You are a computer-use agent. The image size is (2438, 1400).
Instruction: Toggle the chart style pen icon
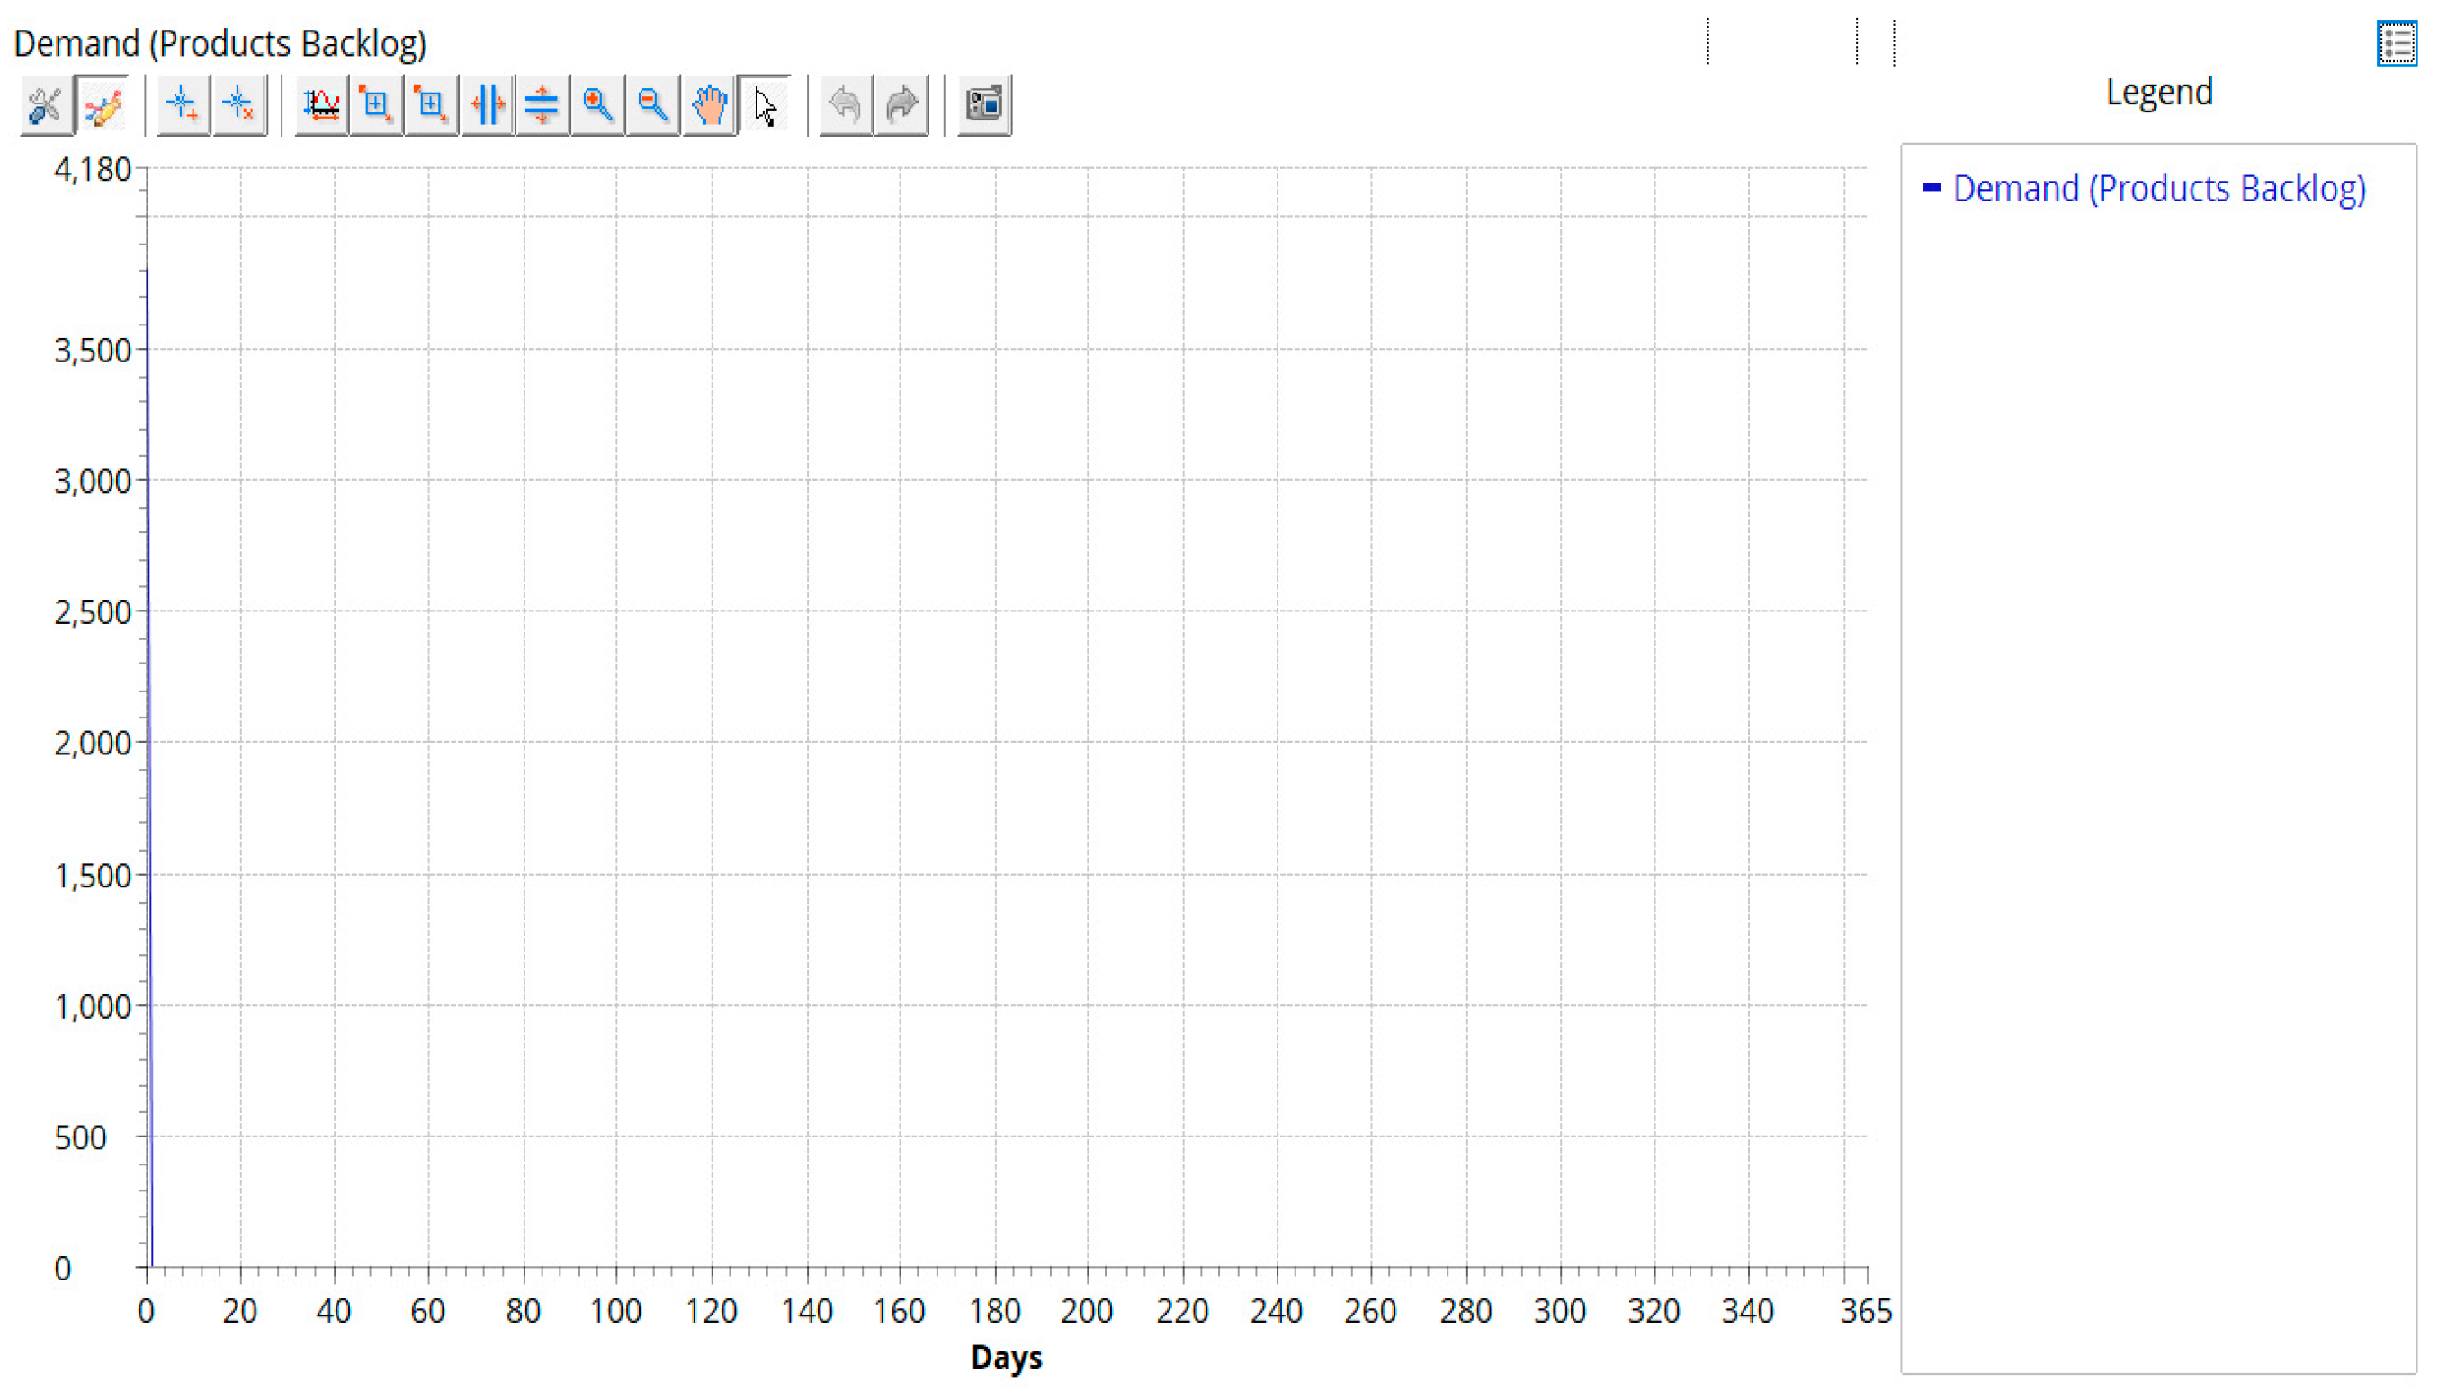pos(102,105)
